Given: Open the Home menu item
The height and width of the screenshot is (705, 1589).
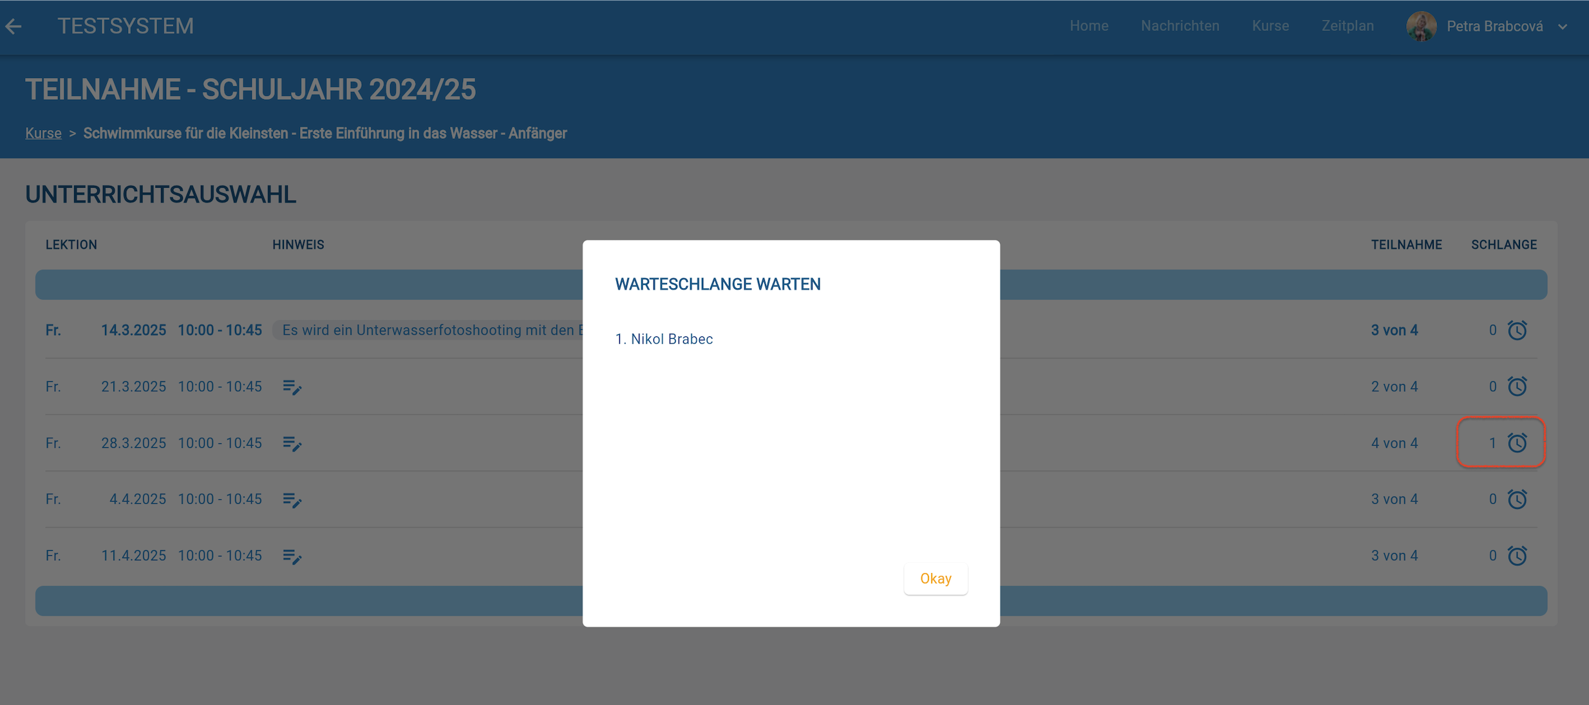Looking at the screenshot, I should (x=1089, y=26).
